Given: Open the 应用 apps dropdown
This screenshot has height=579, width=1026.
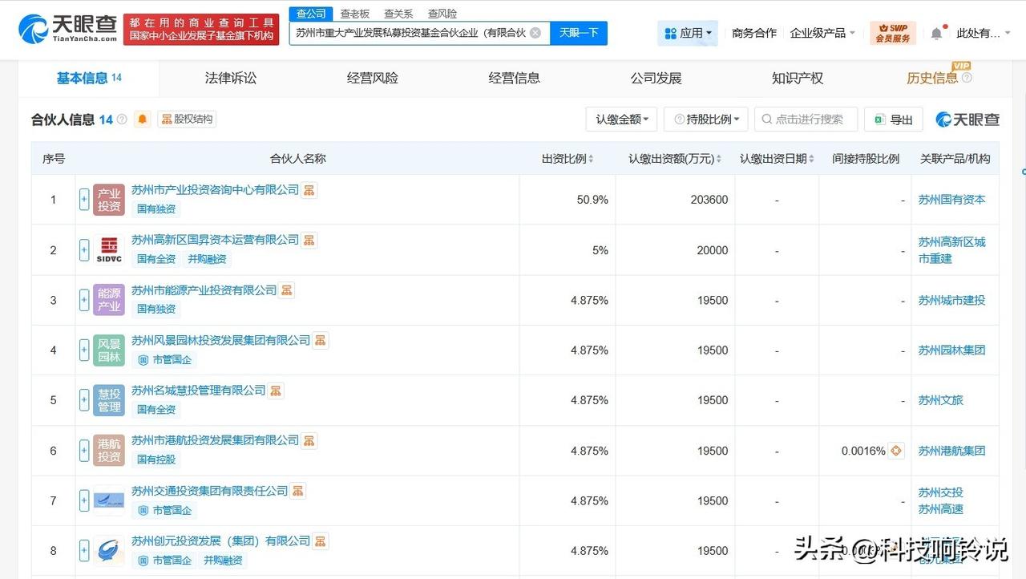Looking at the screenshot, I should 688,33.
